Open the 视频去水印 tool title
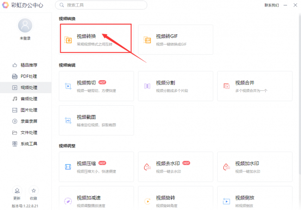 (x=168, y=164)
